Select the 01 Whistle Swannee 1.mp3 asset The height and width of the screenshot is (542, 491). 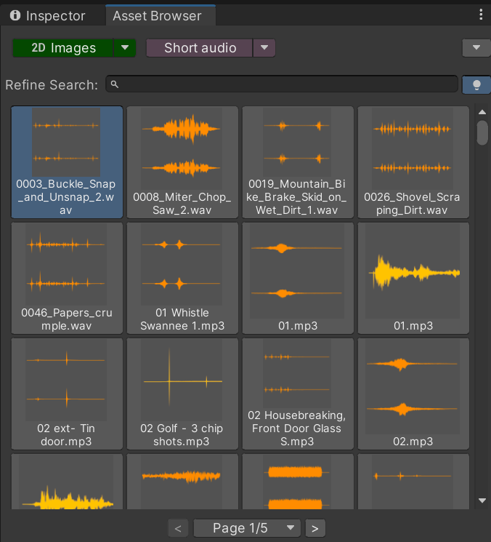point(182,278)
